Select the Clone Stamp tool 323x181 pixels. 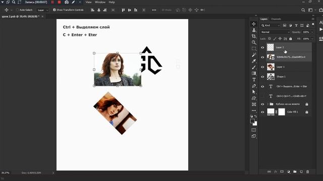pos(254,30)
